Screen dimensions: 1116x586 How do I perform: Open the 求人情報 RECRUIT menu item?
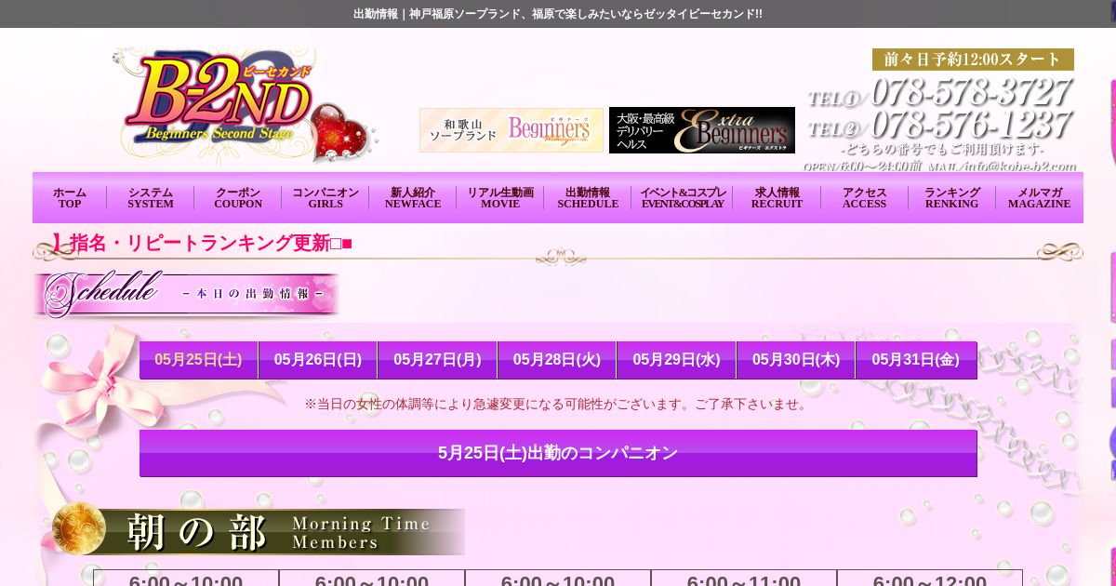tap(777, 198)
